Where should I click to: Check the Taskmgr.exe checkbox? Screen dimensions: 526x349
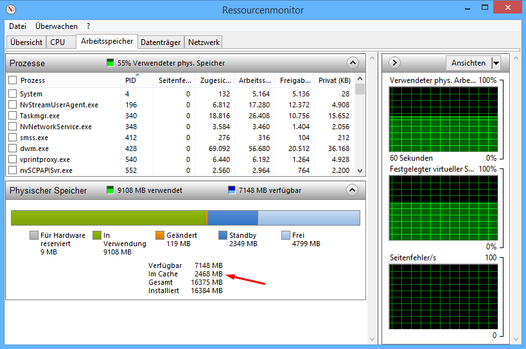pyautogui.click(x=12, y=116)
